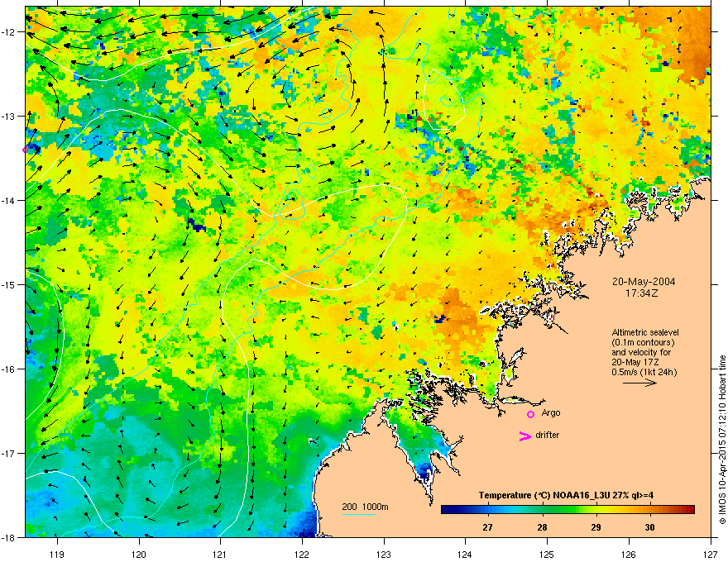Click the velocity scale reference arrow
728x562 pixels.
point(639,383)
